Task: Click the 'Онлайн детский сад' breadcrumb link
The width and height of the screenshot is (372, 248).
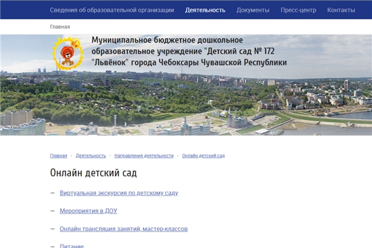Action: (x=203, y=156)
